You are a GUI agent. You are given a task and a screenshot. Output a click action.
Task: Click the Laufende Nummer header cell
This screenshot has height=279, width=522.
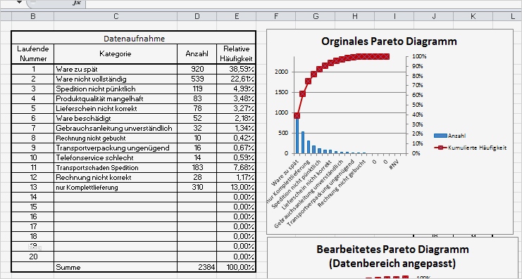tap(32, 54)
